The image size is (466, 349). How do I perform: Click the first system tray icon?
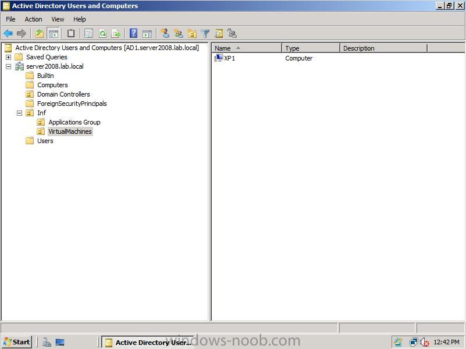click(x=398, y=343)
